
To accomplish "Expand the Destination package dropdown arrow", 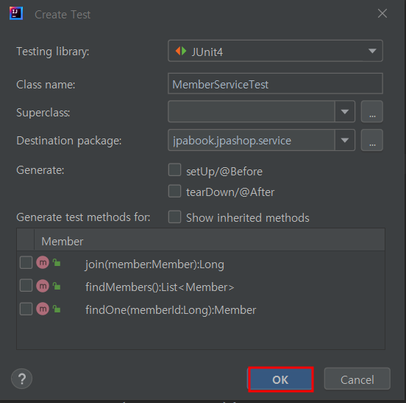I will [x=345, y=140].
